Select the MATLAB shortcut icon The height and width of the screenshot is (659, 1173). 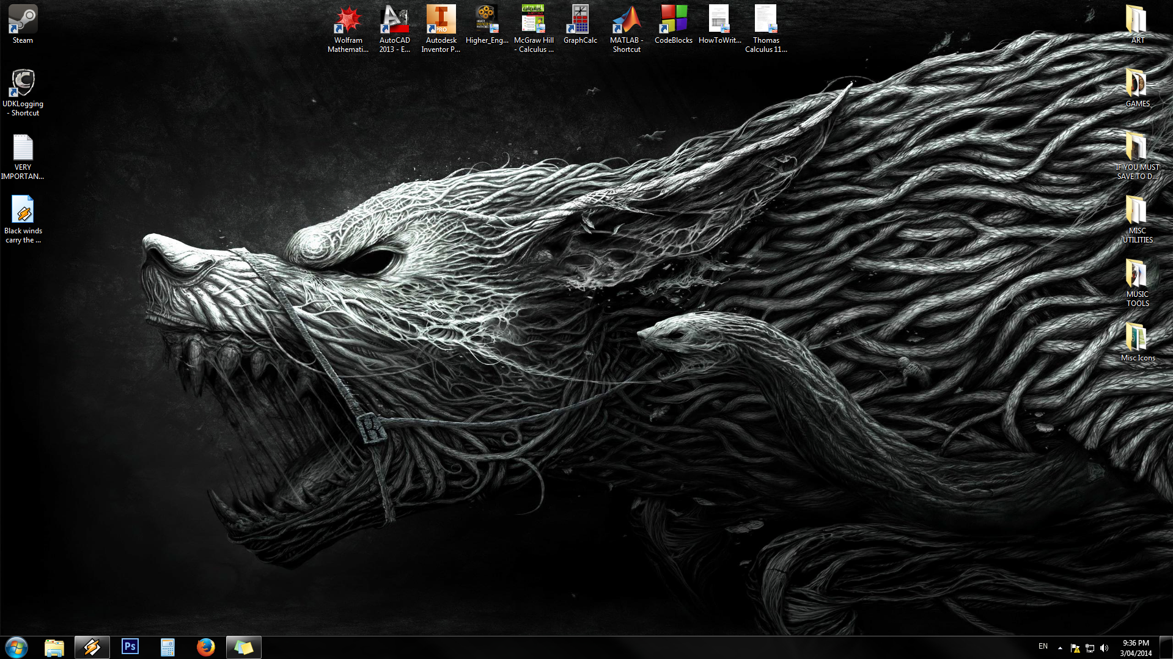[627, 28]
